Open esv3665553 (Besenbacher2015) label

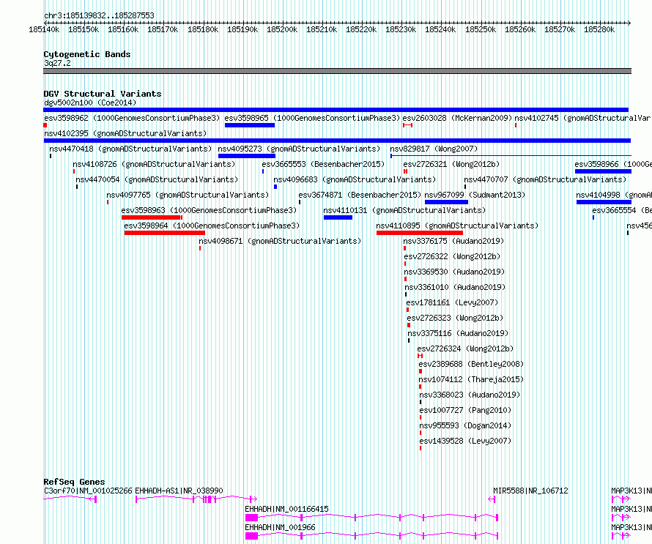pyautogui.click(x=323, y=164)
